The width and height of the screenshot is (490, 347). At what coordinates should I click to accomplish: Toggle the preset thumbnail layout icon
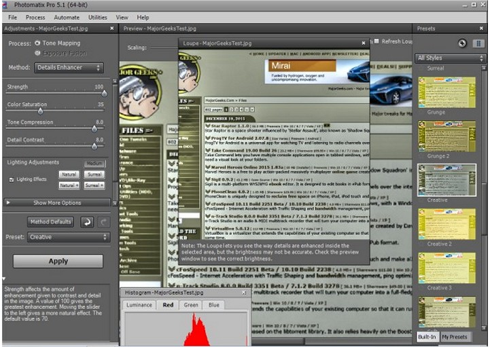coord(478,43)
